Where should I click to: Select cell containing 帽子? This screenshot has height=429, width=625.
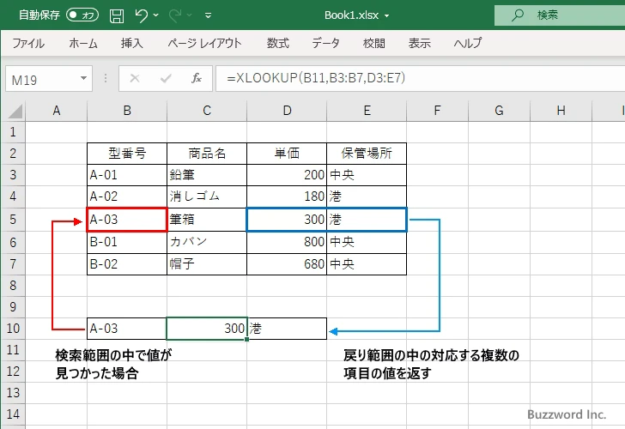click(206, 263)
